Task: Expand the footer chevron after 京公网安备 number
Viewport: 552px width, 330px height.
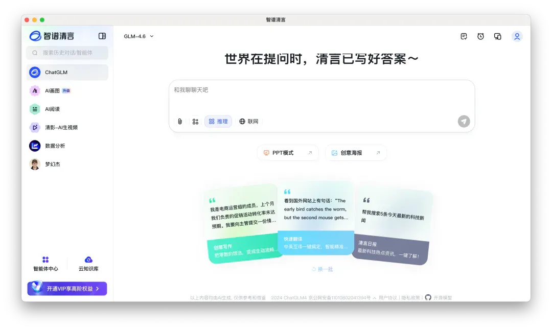Action: tap(375, 298)
